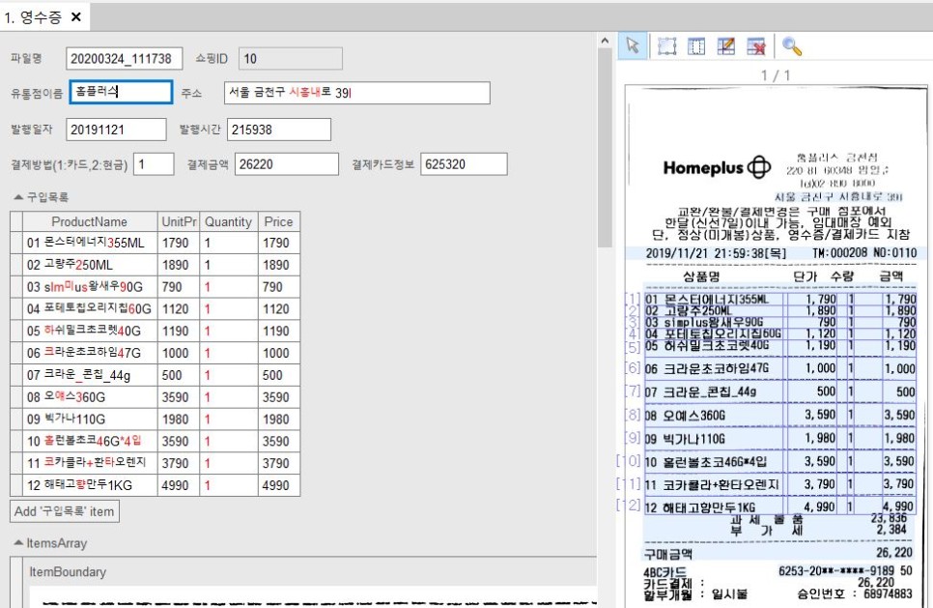Select product cell 10 홈런볼초코46G*4입
The image size is (933, 608).
(x=89, y=442)
